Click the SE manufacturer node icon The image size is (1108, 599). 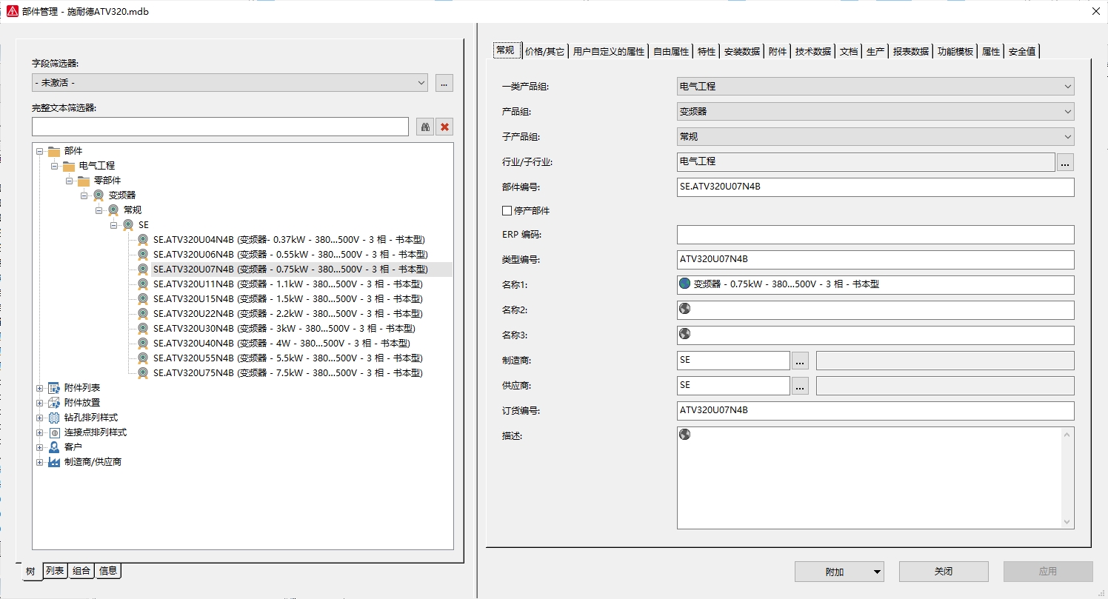click(x=128, y=225)
